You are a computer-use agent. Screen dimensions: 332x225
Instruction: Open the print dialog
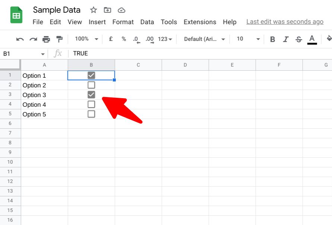point(46,39)
